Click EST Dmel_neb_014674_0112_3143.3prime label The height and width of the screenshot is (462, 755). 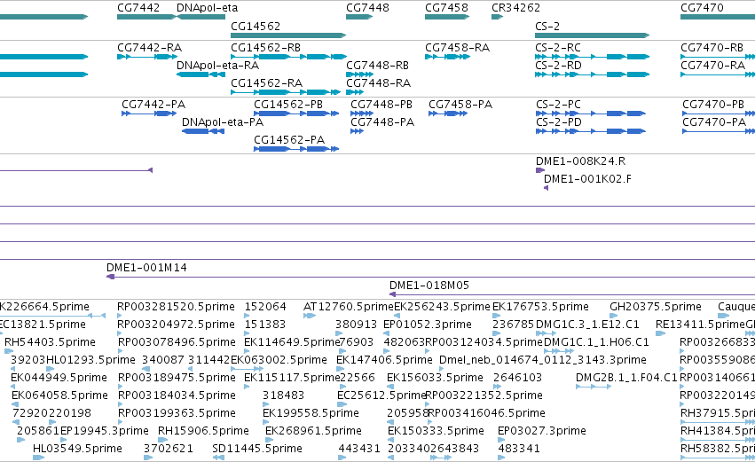pyautogui.click(x=543, y=360)
